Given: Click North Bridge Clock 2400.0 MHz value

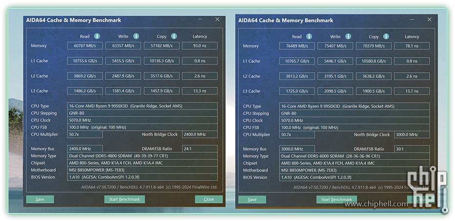Looking at the screenshot, I should [199, 134].
